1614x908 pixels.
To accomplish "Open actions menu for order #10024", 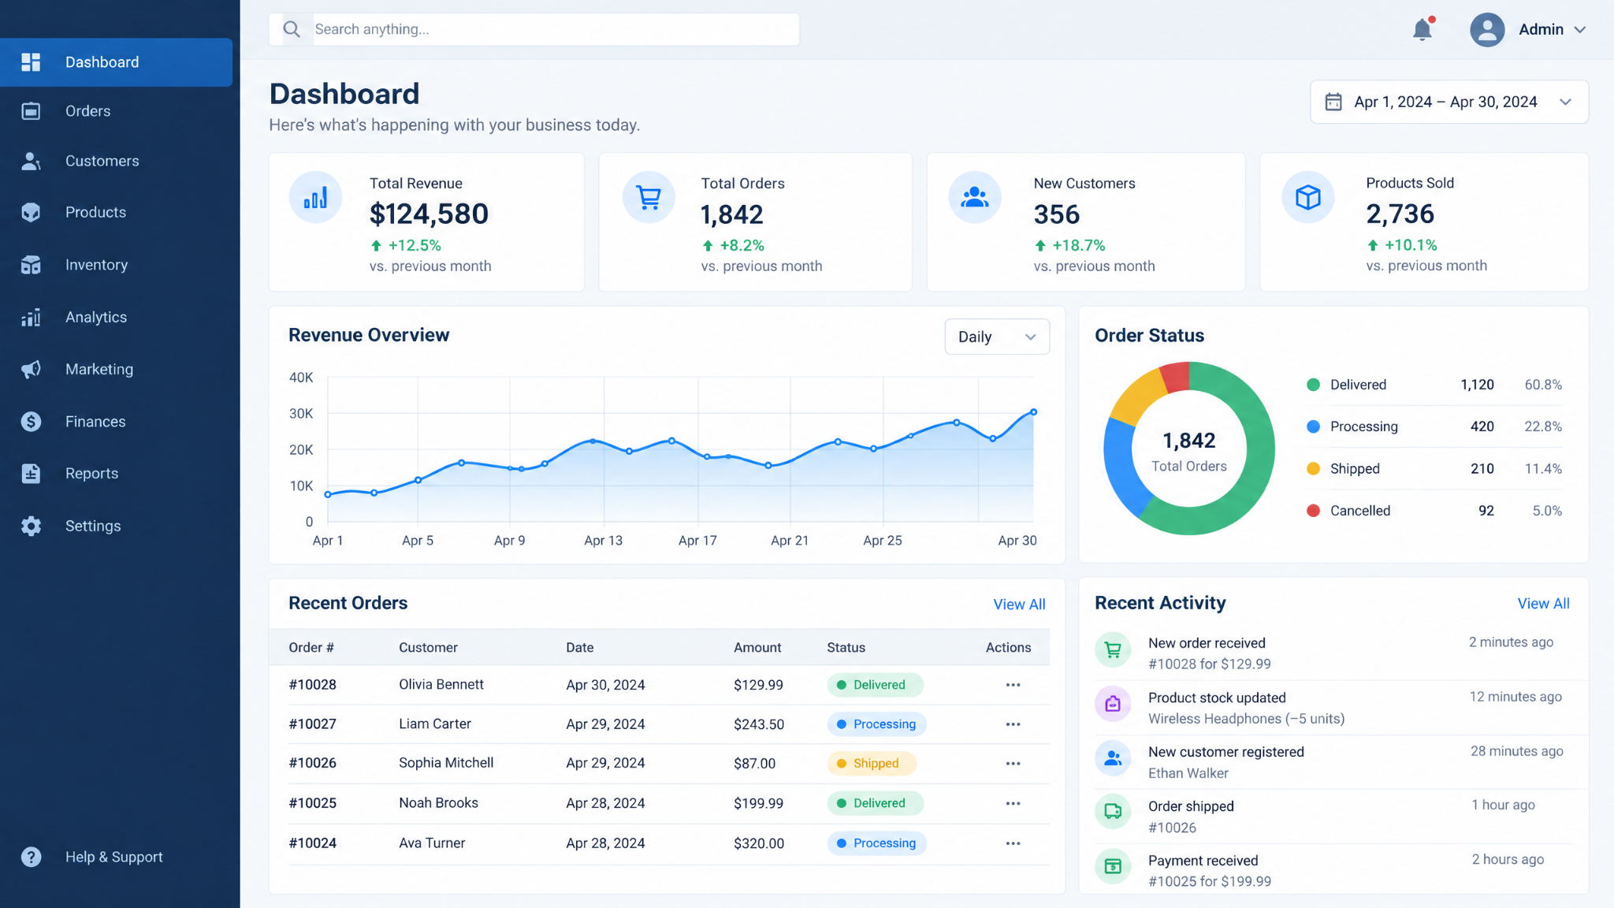I will point(1013,843).
